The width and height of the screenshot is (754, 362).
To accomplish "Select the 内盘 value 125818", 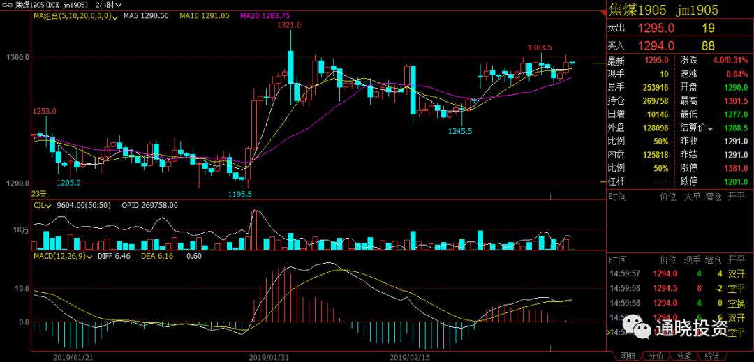I will tap(656, 155).
